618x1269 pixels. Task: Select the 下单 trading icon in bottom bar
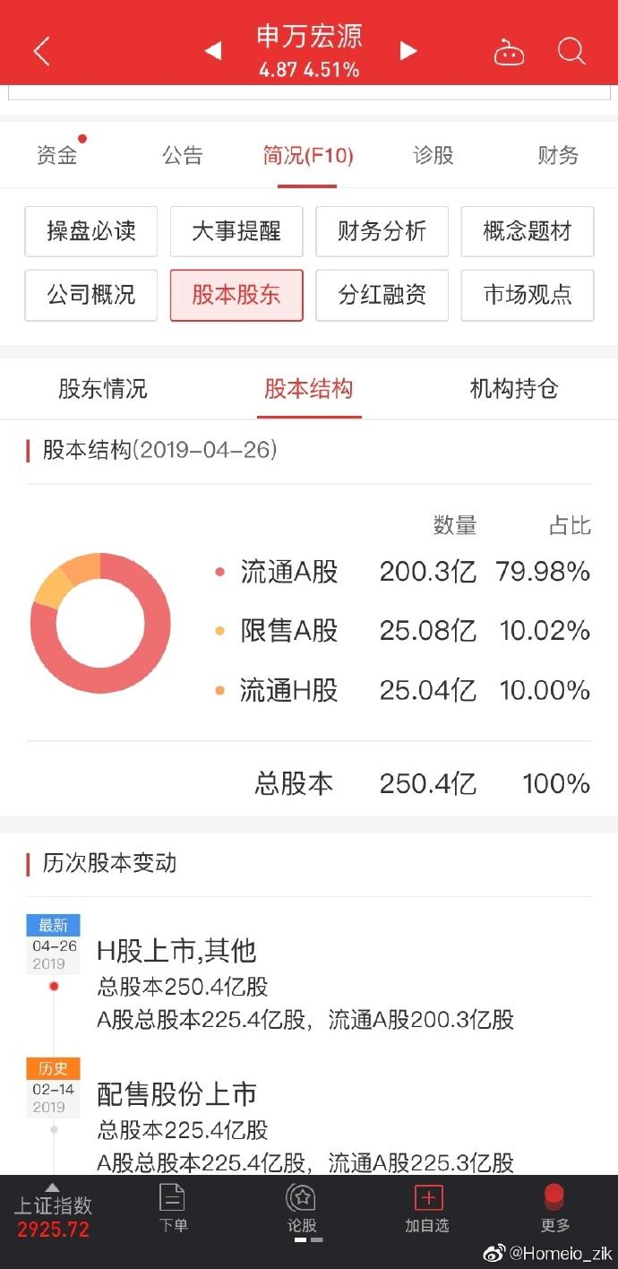(173, 1212)
